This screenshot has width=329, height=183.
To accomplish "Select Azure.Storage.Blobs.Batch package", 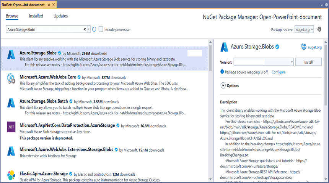I will tap(104, 107).
